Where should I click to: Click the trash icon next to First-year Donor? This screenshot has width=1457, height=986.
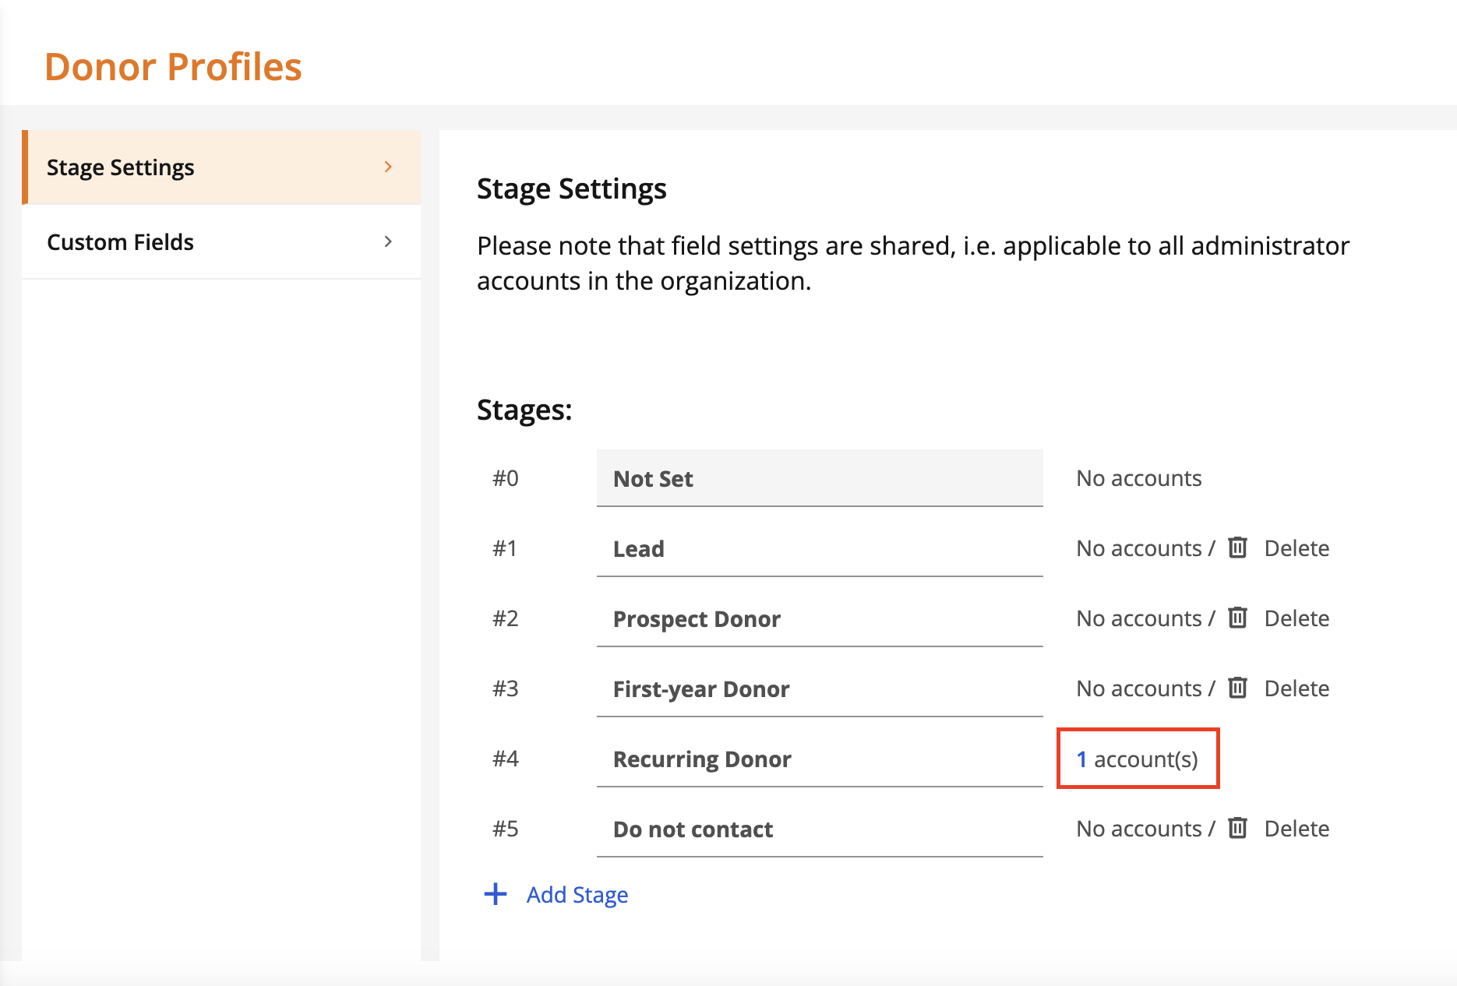coord(1237,688)
